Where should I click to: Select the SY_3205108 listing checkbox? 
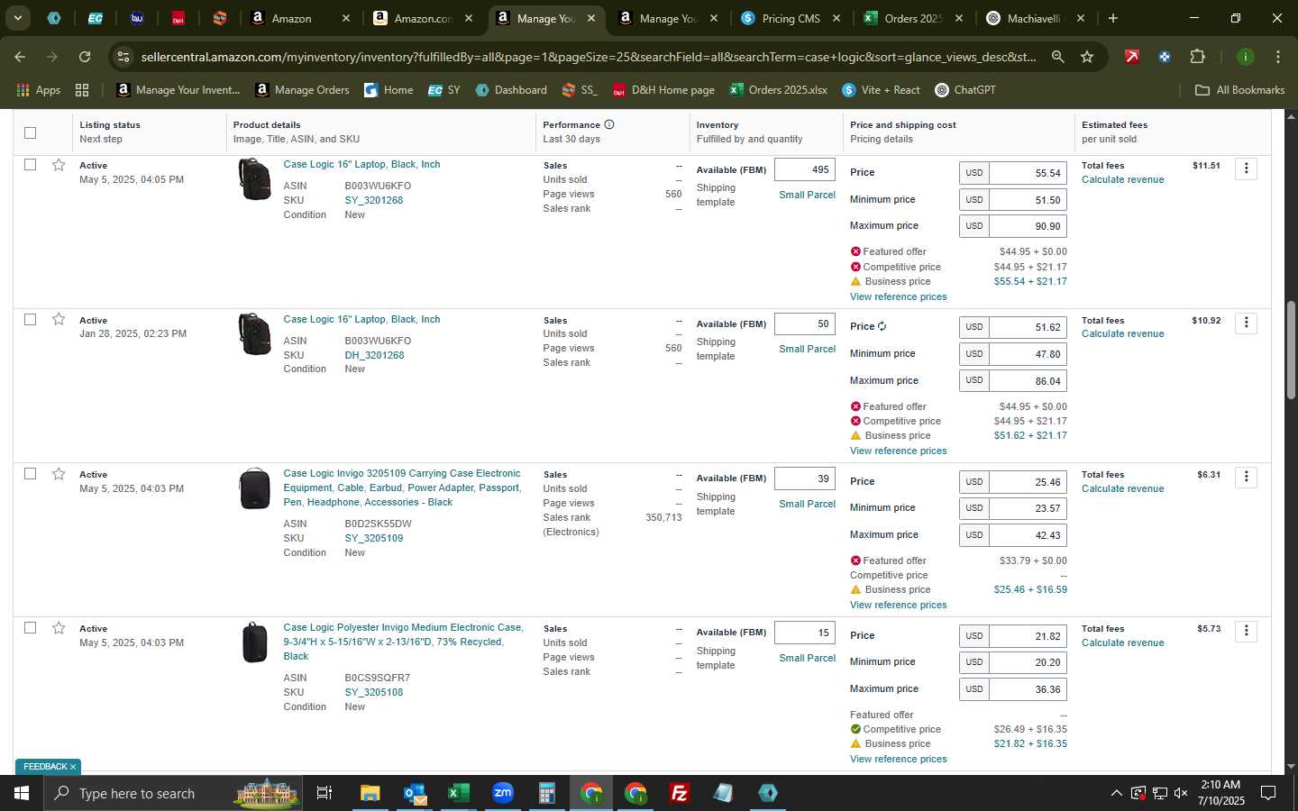(30, 628)
